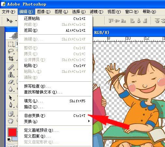165x147 pixels.
Task: Choose 自由变换(F) free transform
Action: point(55,116)
